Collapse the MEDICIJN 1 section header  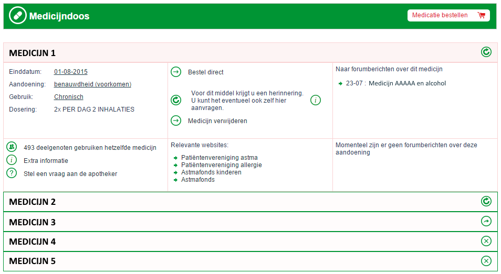pos(250,52)
